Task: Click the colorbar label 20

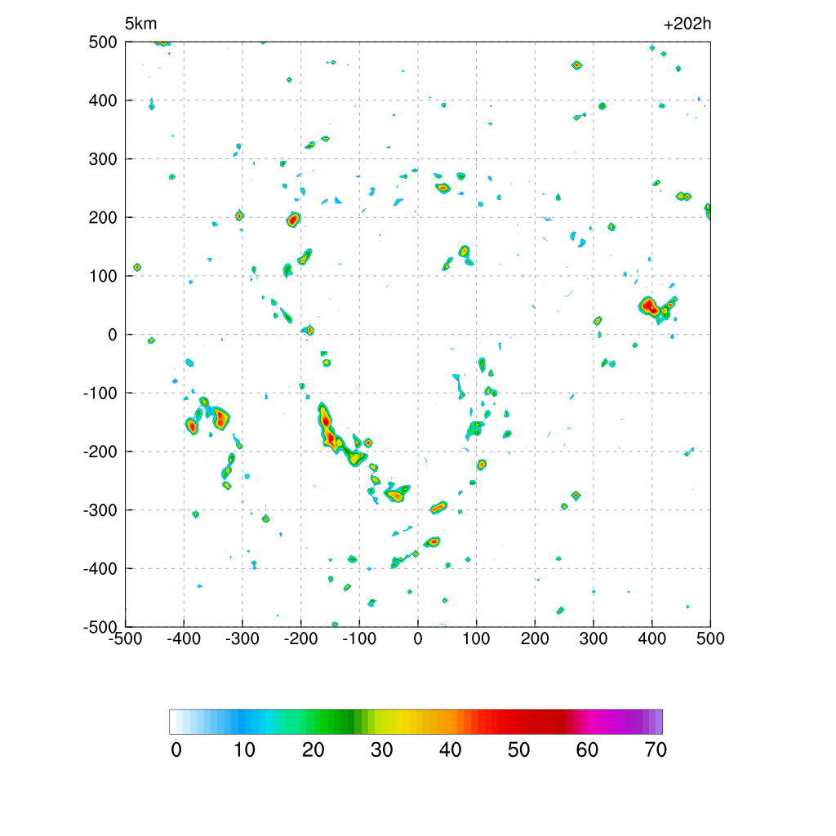Action: 313,750
